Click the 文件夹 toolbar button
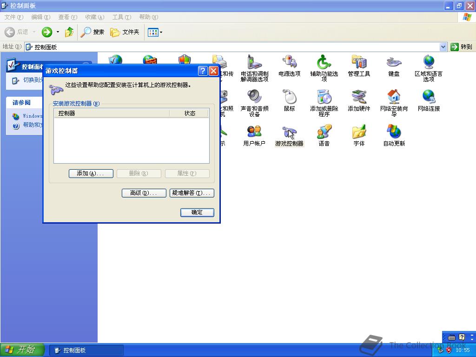 pyautogui.click(x=125, y=32)
